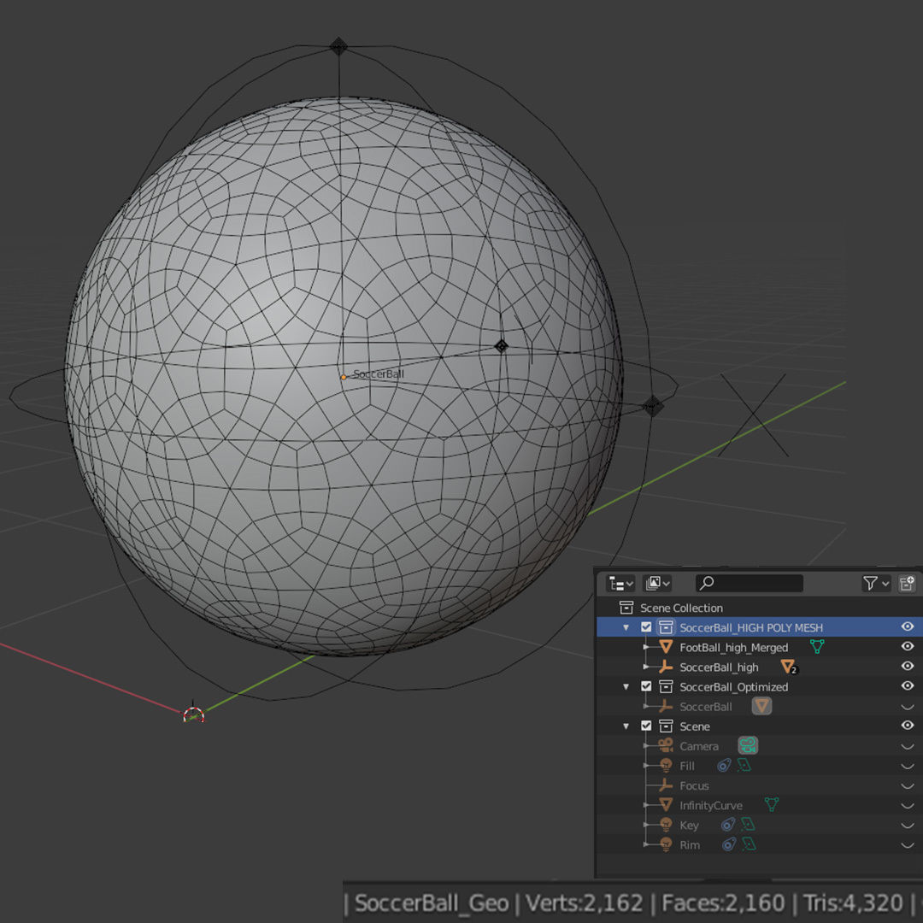923x923 pixels.
Task: Show the hidden Camera object in viewport
Action: click(x=908, y=746)
